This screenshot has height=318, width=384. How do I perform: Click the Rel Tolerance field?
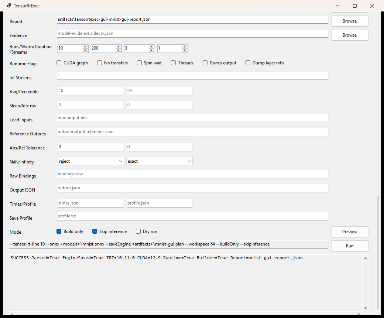pyautogui.click(x=160, y=147)
